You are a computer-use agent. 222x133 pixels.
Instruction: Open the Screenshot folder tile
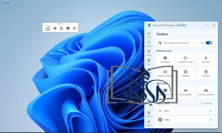(186, 59)
